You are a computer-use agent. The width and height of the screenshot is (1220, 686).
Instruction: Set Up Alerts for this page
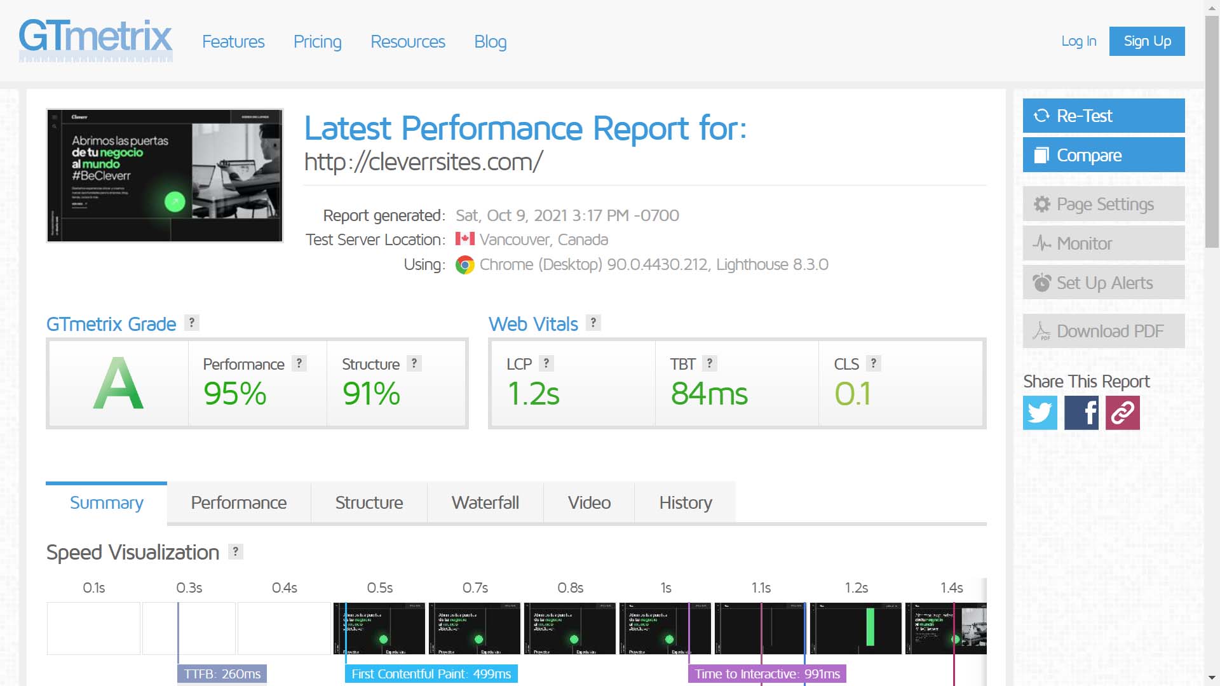(x=1104, y=283)
